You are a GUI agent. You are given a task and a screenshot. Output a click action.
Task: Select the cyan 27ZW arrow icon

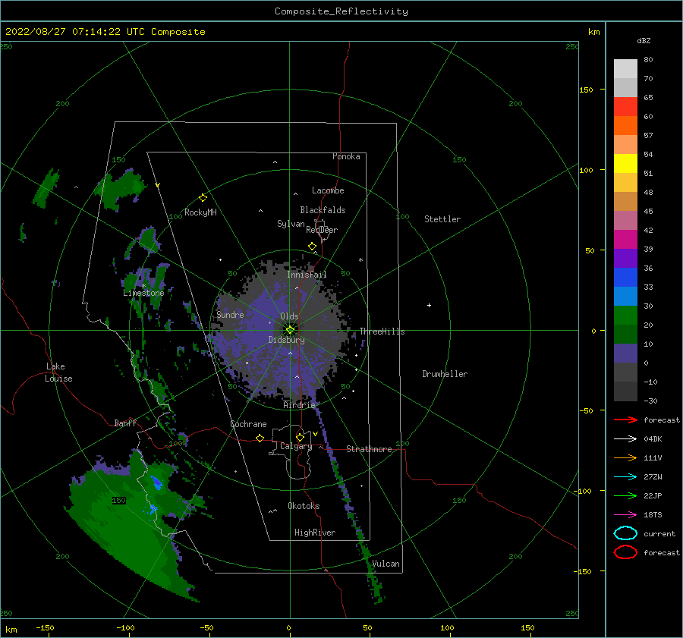625,477
